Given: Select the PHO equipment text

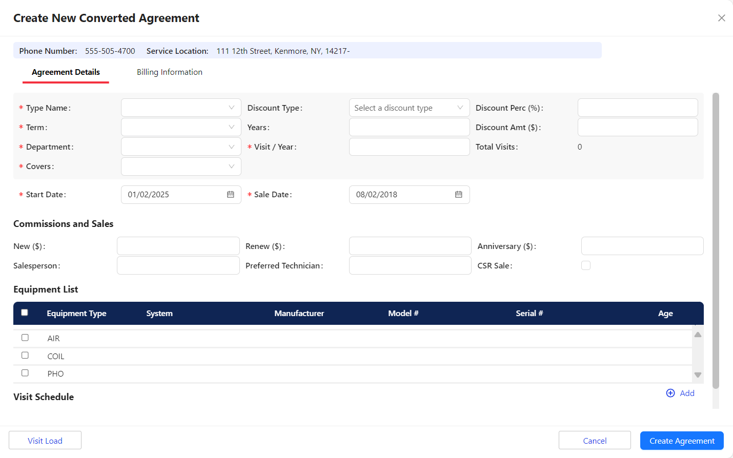Looking at the screenshot, I should (x=55, y=374).
